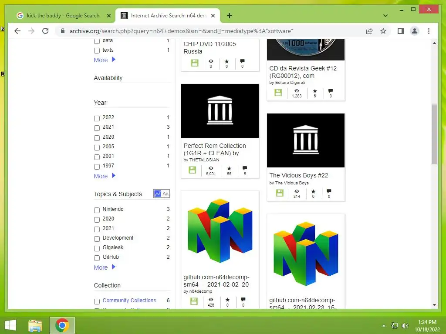Open the browser side panel

401,31
